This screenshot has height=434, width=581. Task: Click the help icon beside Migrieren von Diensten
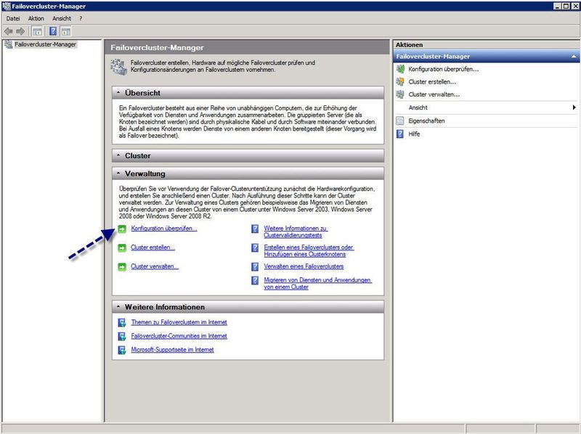click(x=255, y=280)
